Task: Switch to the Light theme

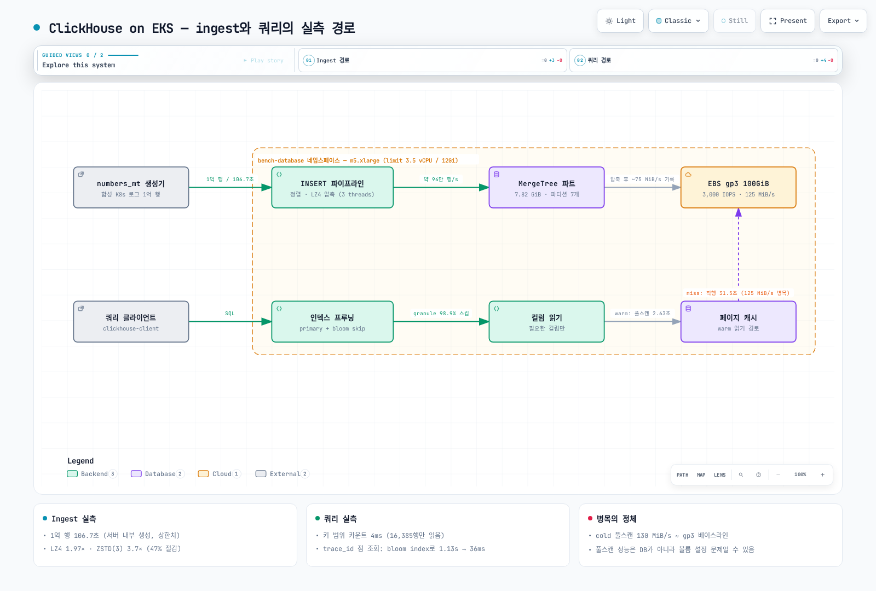Action: pyautogui.click(x=620, y=21)
